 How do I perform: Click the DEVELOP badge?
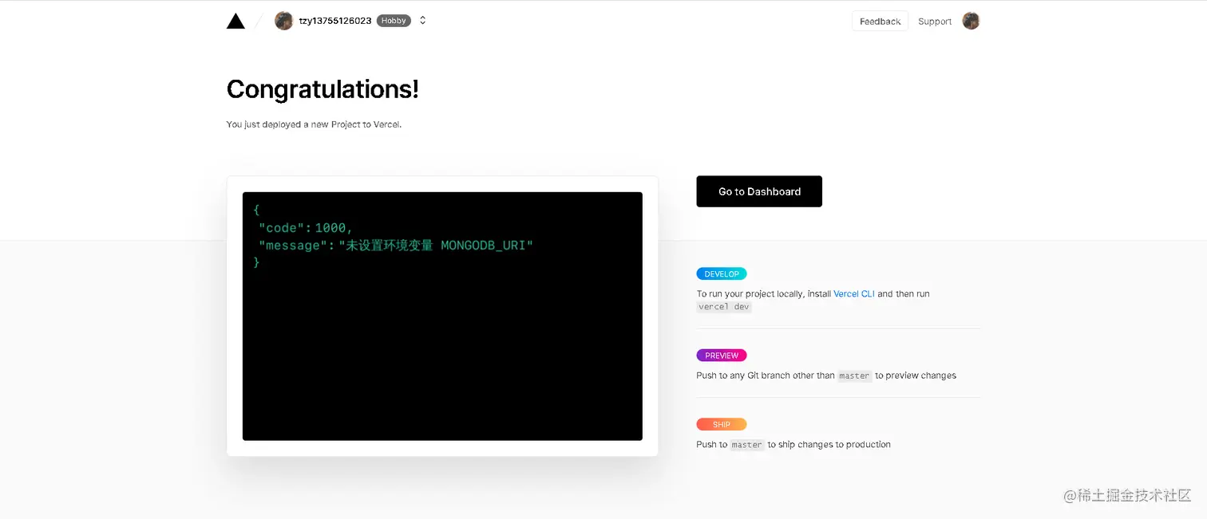[722, 274]
